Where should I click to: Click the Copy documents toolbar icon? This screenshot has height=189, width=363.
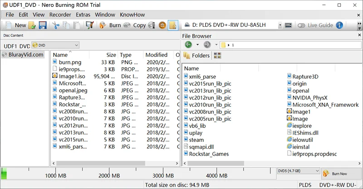[x=66, y=25]
